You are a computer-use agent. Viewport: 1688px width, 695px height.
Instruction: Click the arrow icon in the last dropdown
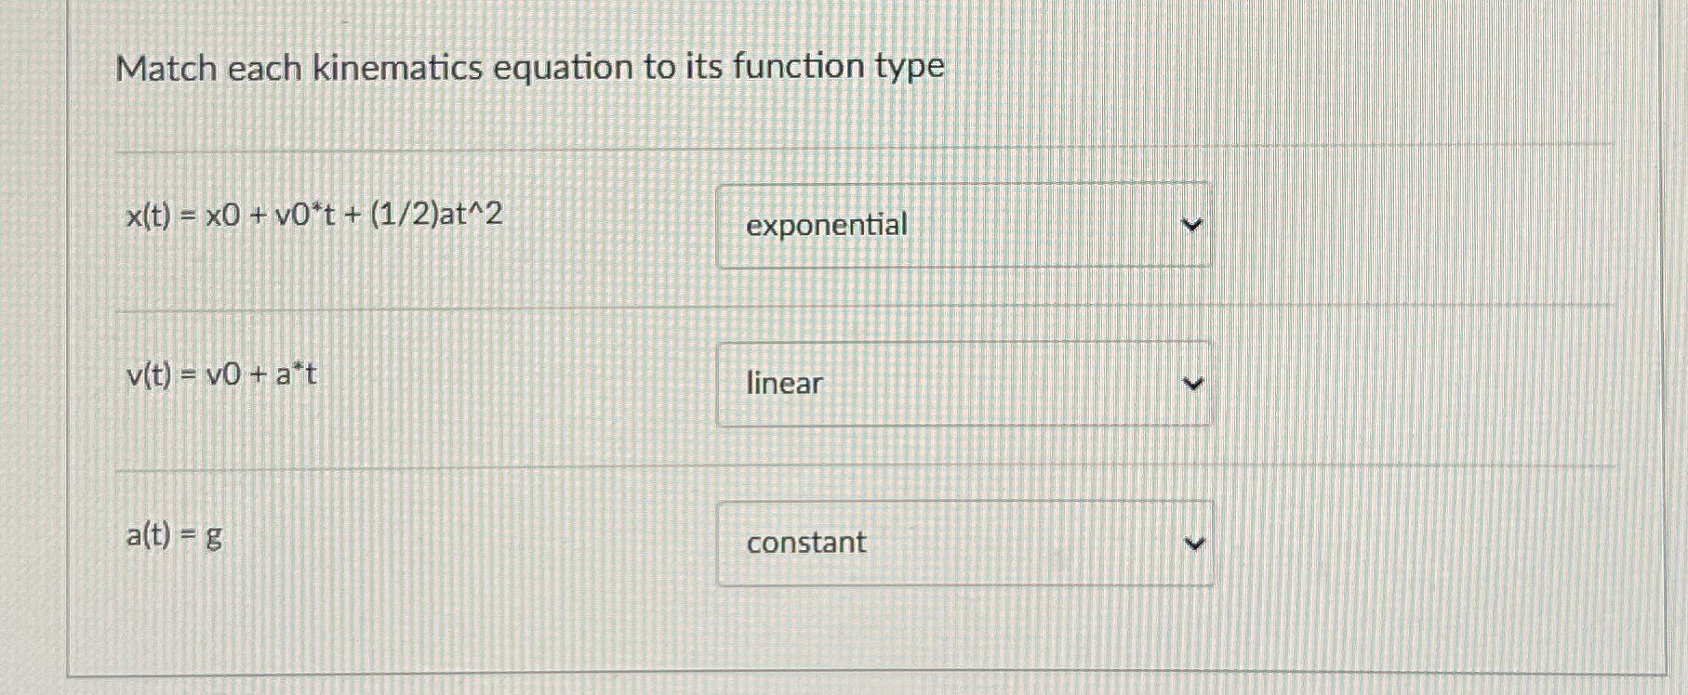[1195, 541]
